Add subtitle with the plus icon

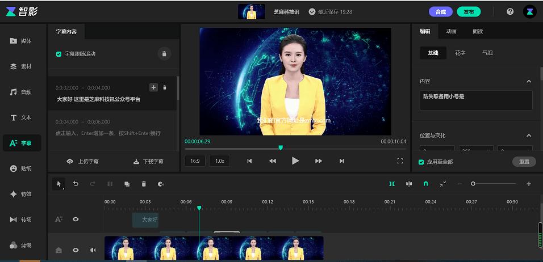click(153, 87)
